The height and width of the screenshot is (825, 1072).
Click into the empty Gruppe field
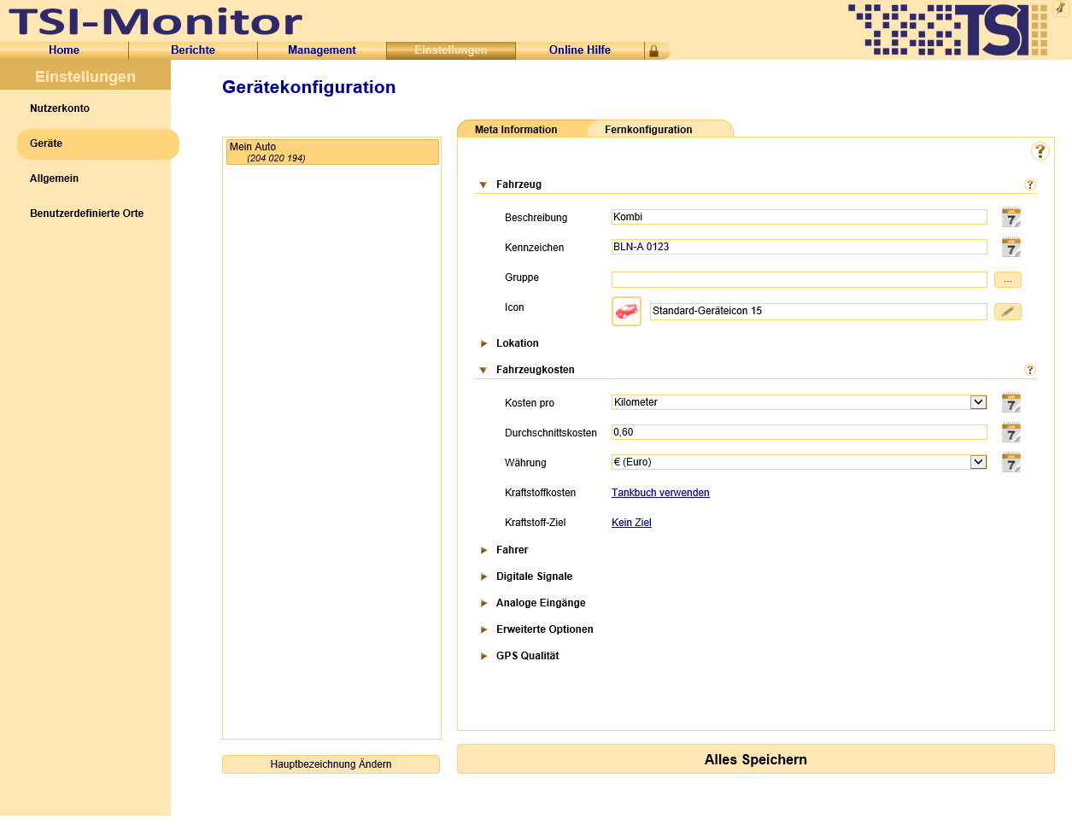800,280
